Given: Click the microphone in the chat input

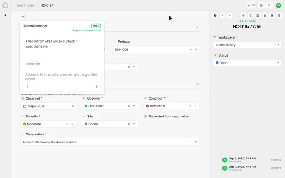Looking at the screenshot, I should click(96, 87).
